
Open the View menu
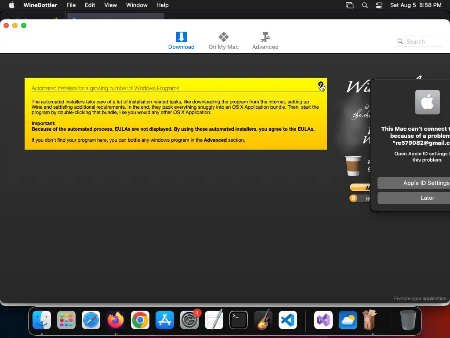[x=110, y=5]
